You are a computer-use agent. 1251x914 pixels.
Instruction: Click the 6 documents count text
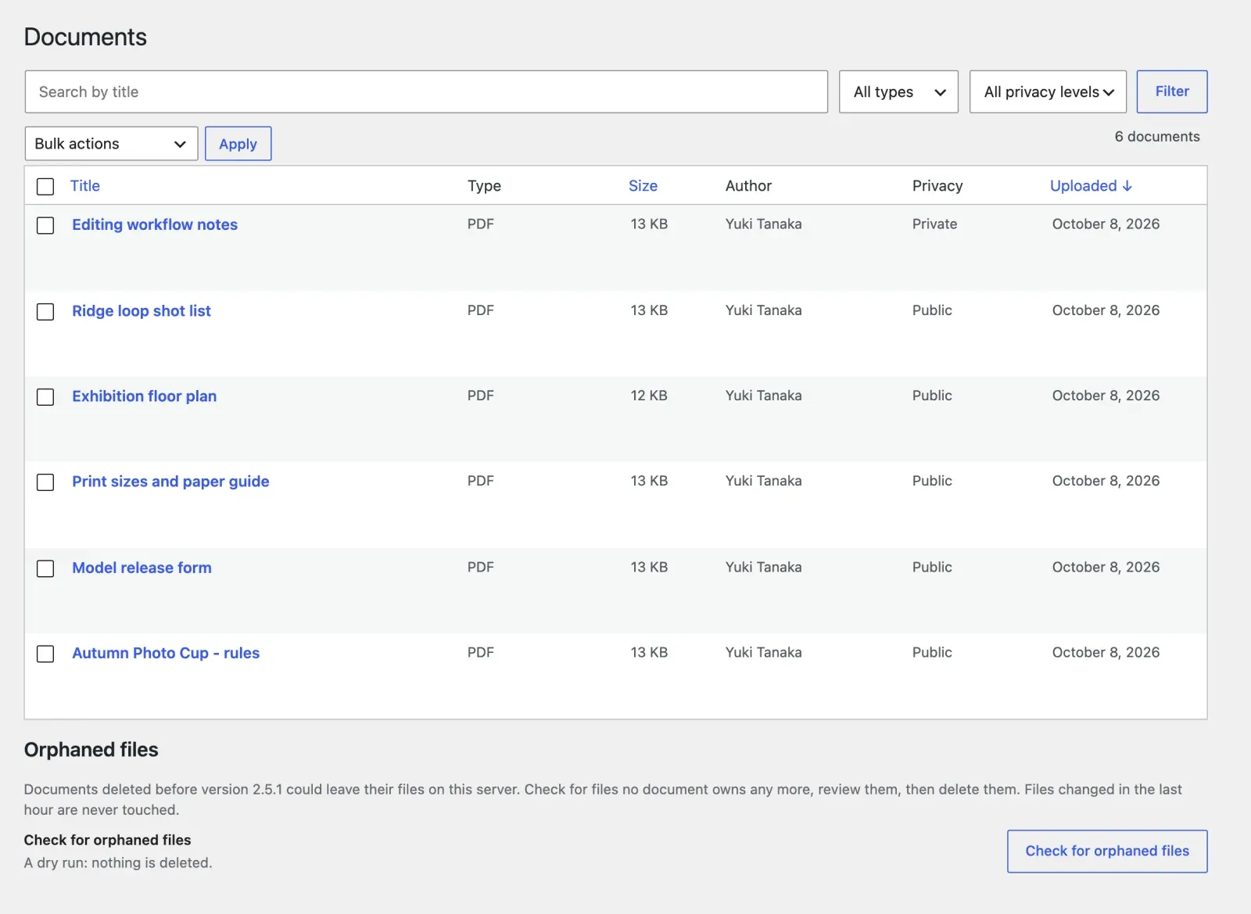click(1157, 136)
